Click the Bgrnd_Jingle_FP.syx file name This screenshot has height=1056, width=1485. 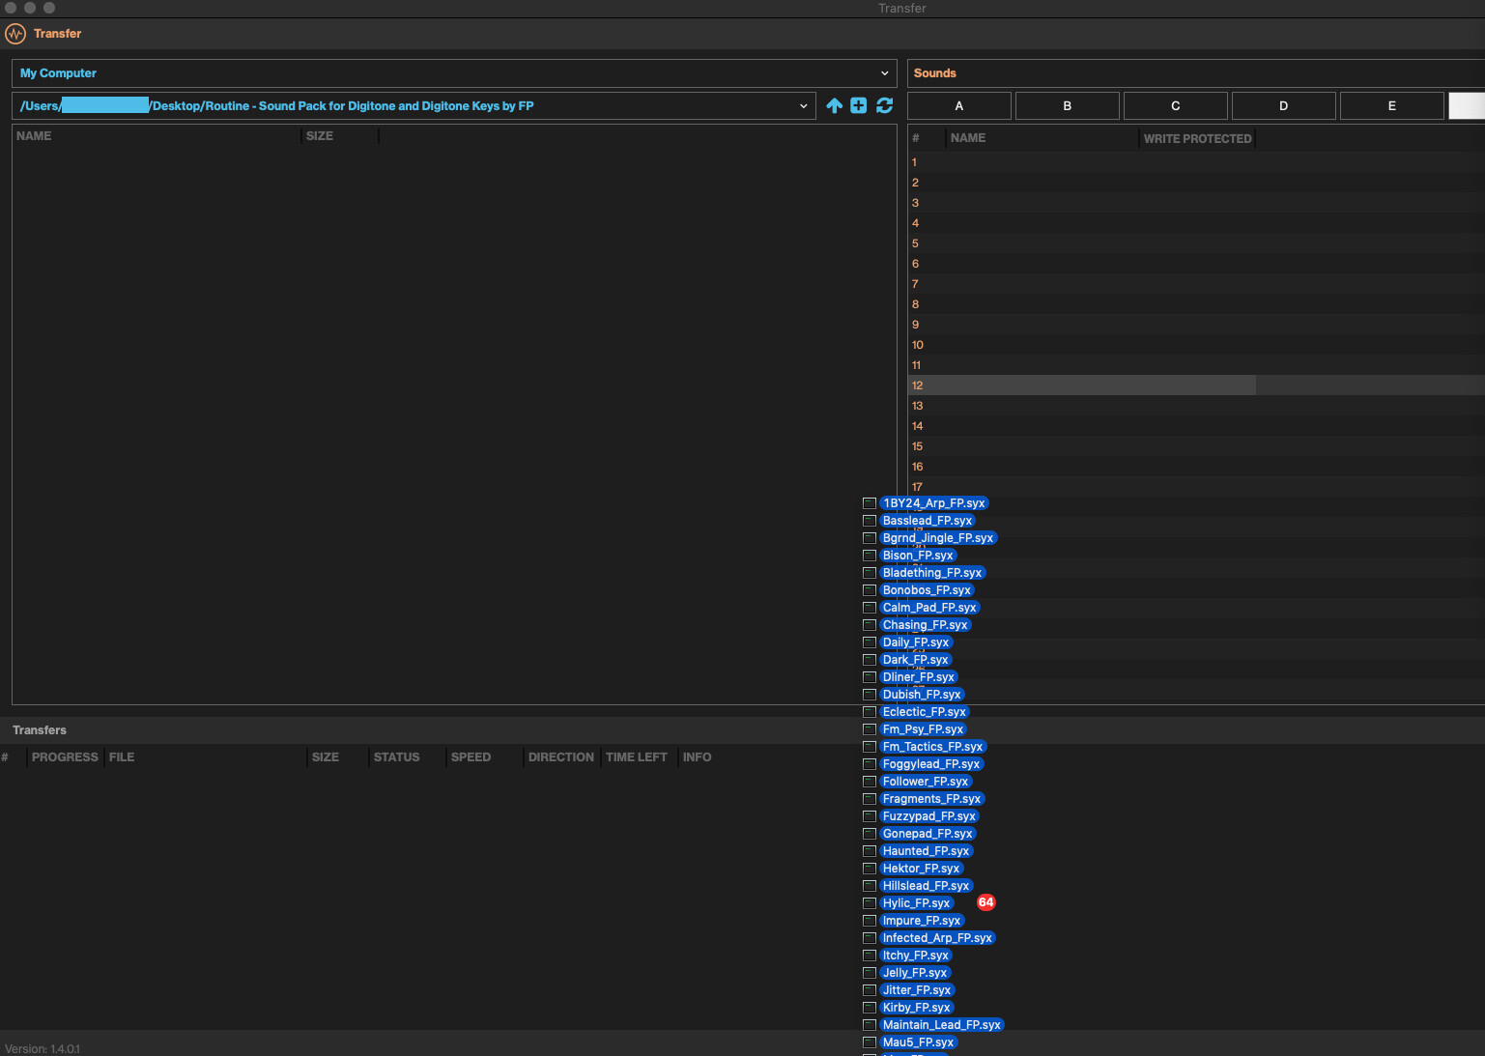click(938, 538)
